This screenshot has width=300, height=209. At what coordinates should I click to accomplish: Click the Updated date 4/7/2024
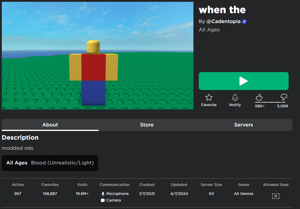(x=179, y=194)
